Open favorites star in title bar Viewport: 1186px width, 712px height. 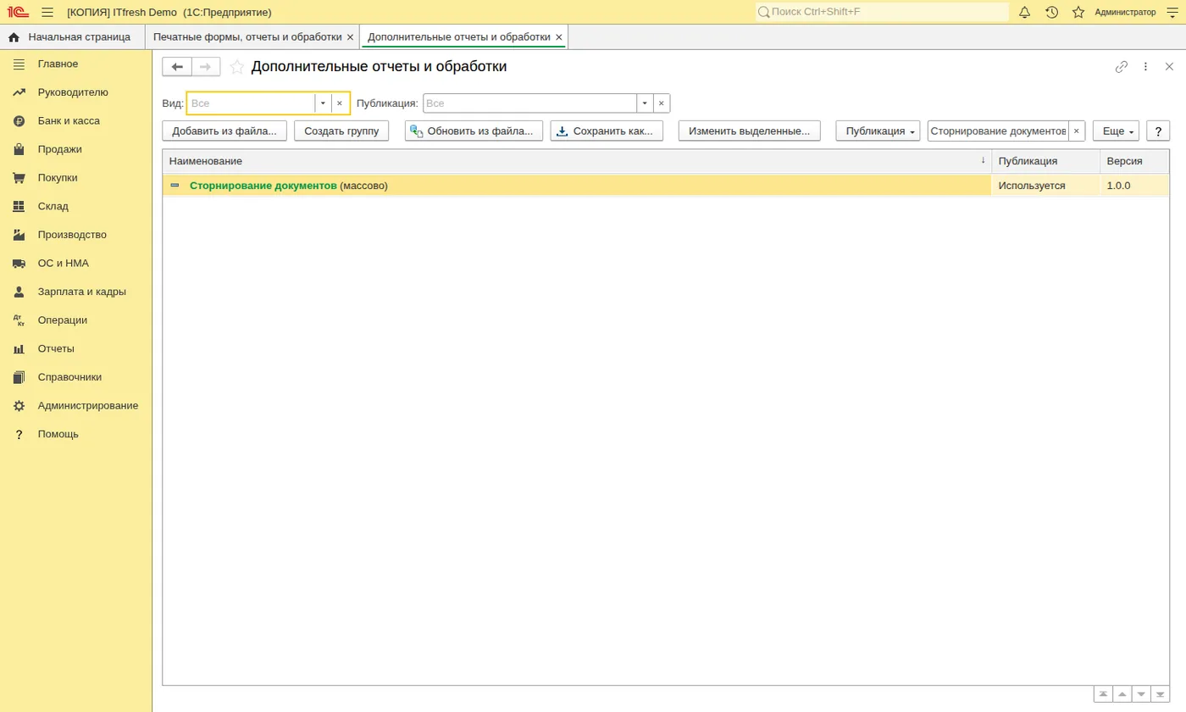click(x=1078, y=12)
